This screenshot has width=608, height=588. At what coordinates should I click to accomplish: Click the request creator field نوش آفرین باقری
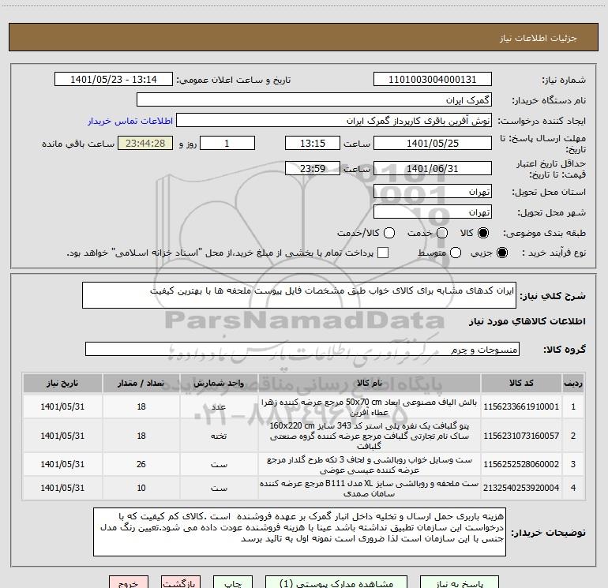pos(334,121)
